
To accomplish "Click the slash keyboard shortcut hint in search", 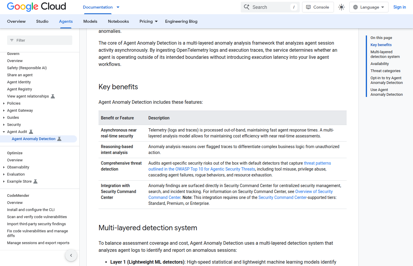I will click(x=294, y=7).
